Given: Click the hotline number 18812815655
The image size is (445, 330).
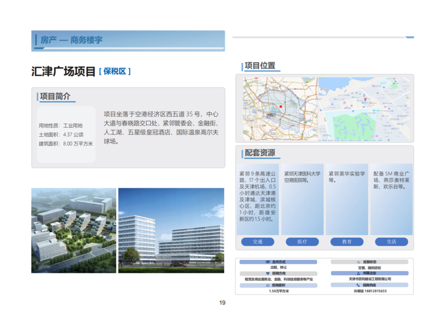Looking at the screenshot, I should pos(375,291).
